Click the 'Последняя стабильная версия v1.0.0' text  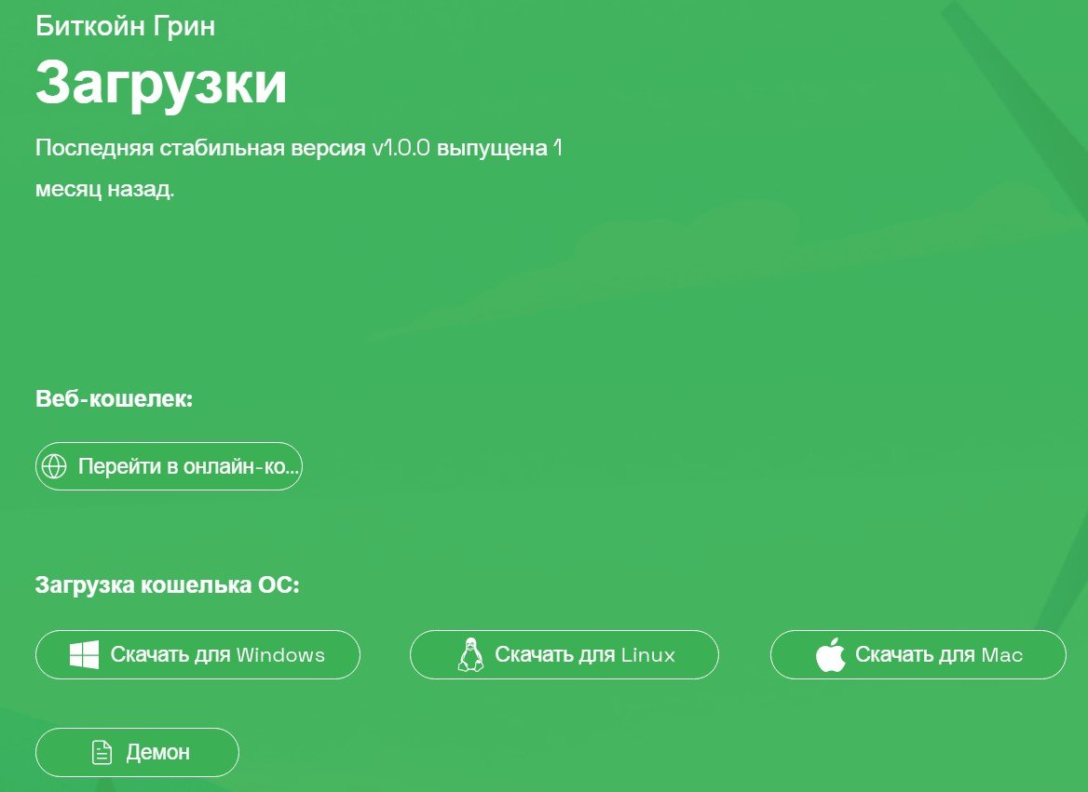[233, 148]
